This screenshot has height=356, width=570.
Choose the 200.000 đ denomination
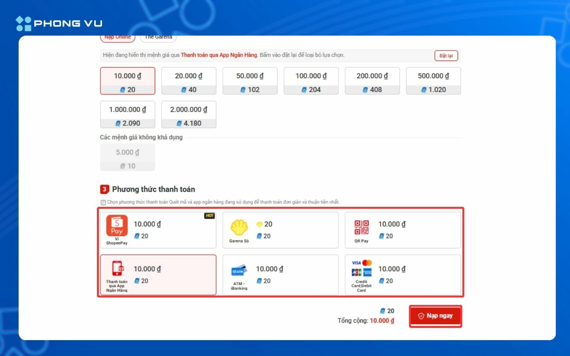[372, 81]
